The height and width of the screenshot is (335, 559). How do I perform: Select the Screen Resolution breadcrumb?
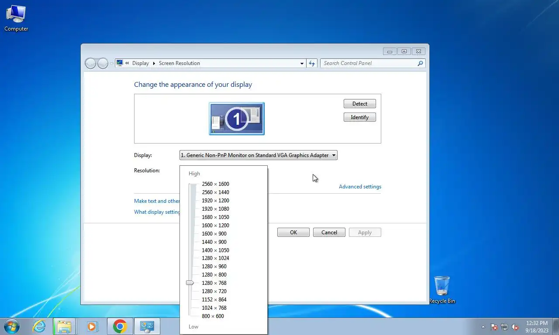pos(179,63)
